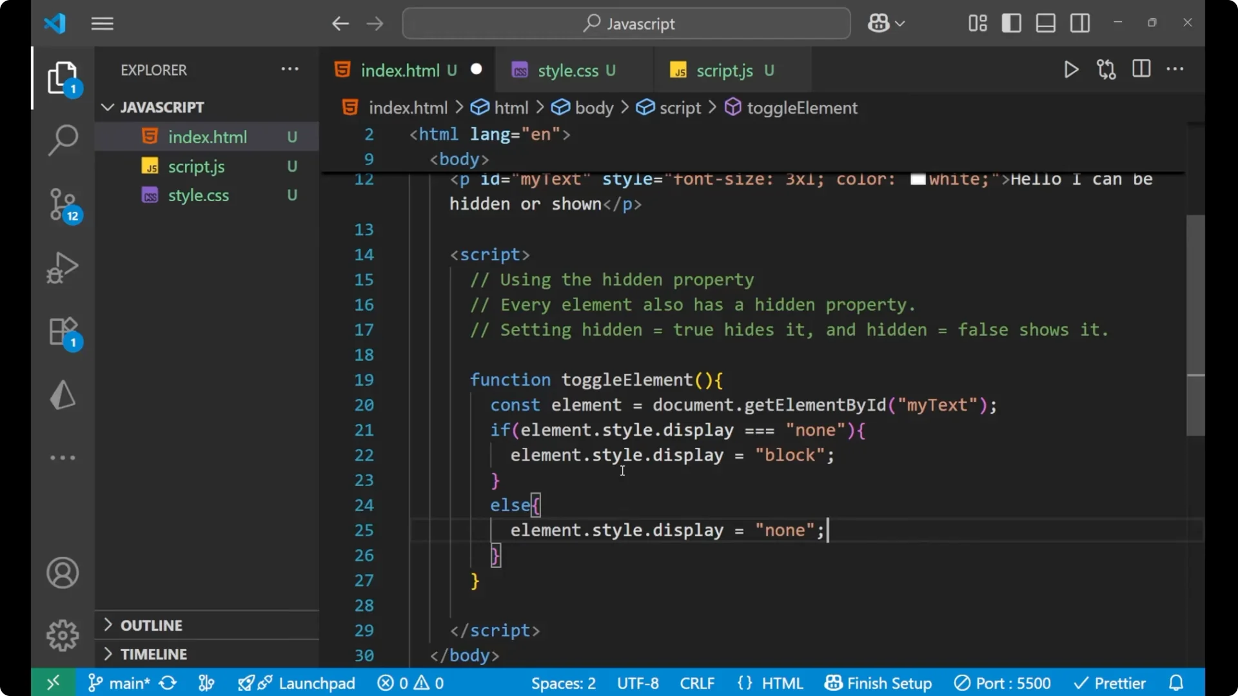The image size is (1238, 696).
Task: Toggle the secondary sidebar visibility
Action: pyautogui.click(x=1080, y=23)
